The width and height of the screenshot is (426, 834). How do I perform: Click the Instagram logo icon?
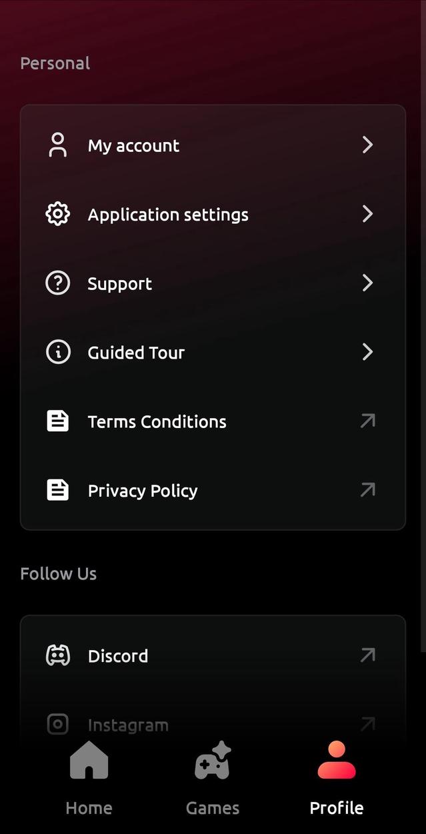58,724
